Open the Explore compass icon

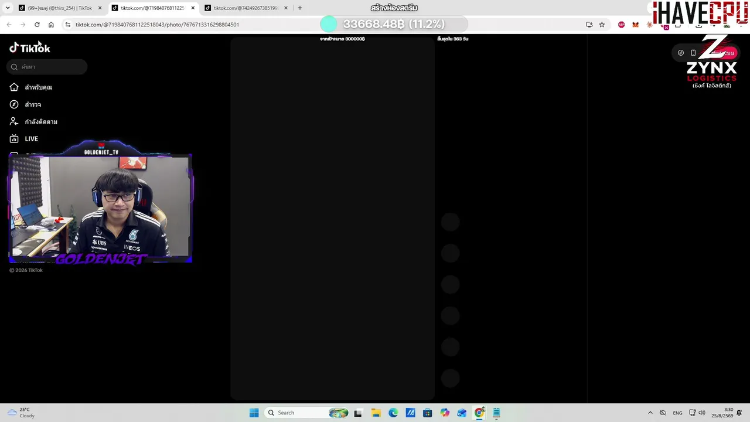pyautogui.click(x=14, y=104)
